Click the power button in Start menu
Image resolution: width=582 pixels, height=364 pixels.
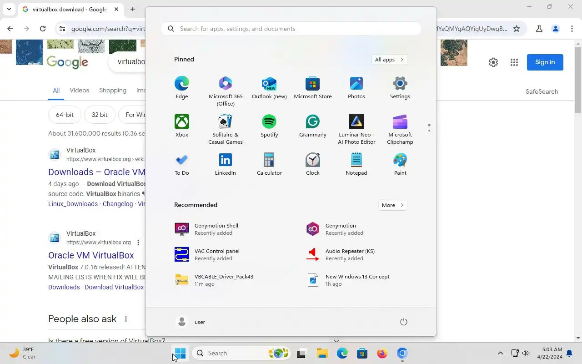pyautogui.click(x=403, y=322)
